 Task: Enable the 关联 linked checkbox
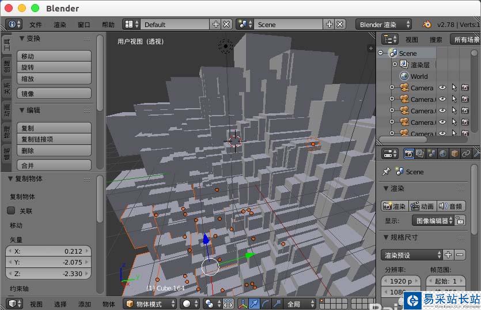click(11, 211)
